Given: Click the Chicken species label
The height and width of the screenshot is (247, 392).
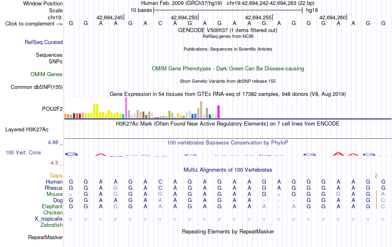Looking at the screenshot, I should tap(53, 212).
